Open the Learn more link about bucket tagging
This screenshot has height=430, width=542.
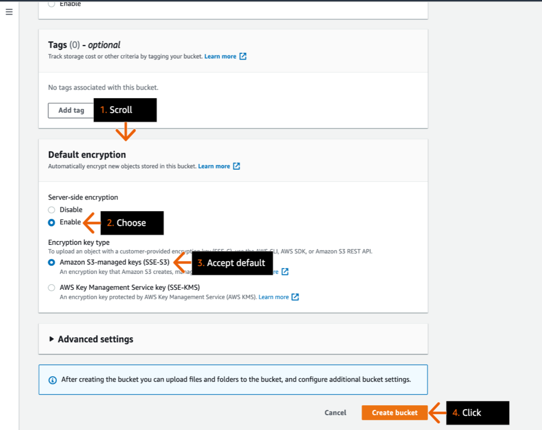tap(221, 56)
